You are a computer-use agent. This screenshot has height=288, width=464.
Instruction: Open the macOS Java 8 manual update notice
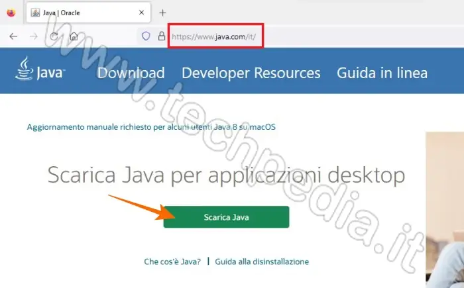point(151,127)
